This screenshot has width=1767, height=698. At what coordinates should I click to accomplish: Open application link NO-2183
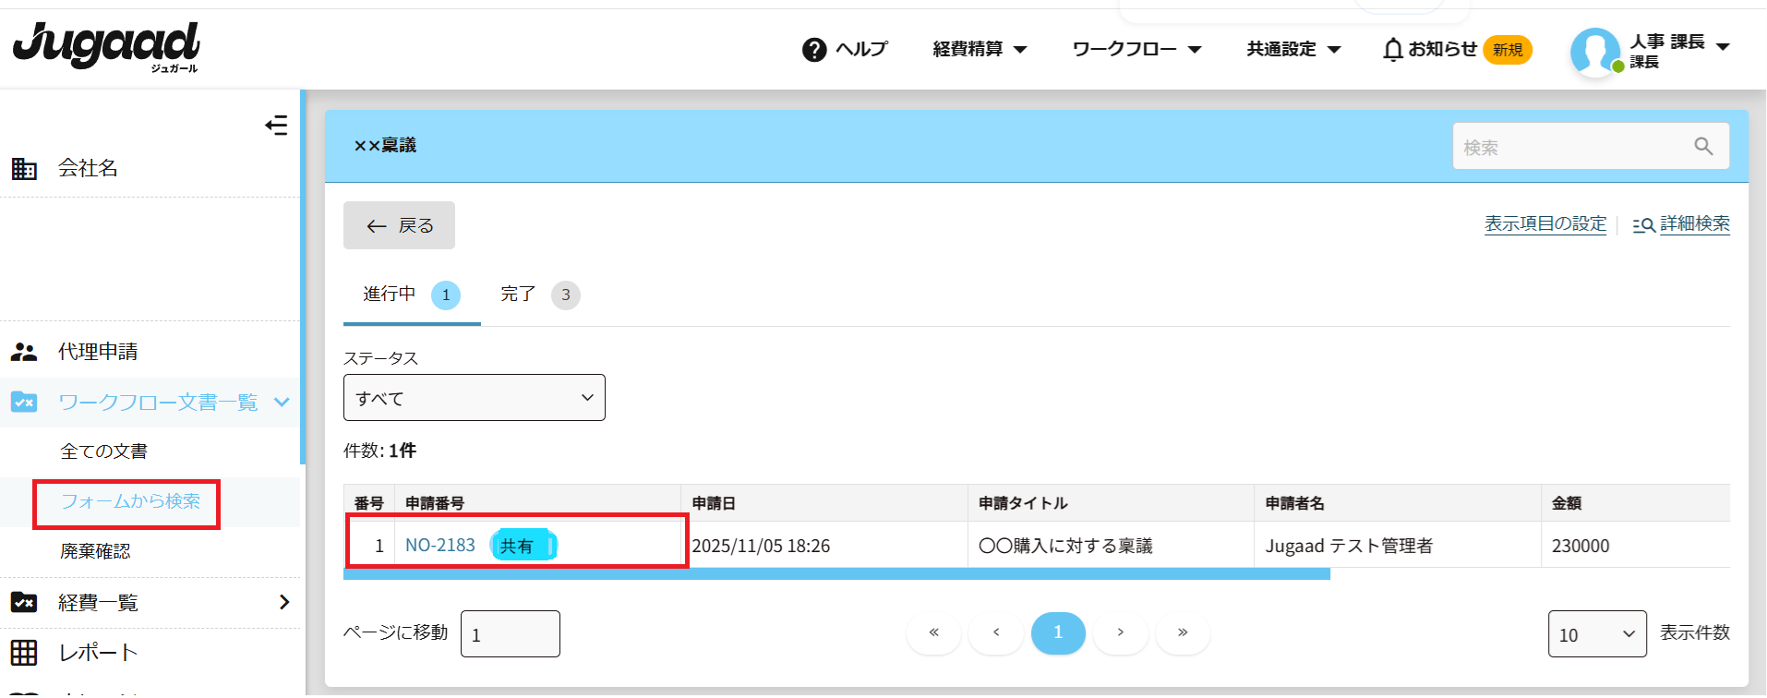coord(440,546)
